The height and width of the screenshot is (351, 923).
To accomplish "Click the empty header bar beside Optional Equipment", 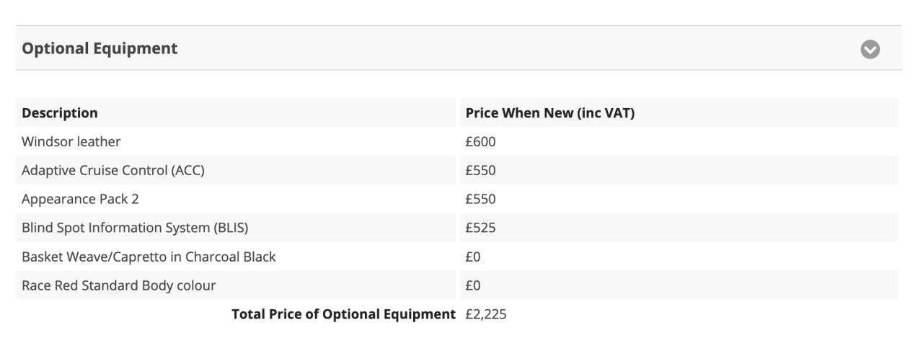I will 519,48.
